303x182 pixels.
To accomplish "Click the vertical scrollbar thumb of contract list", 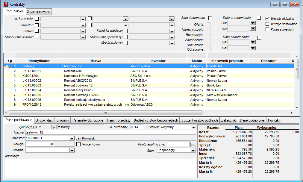I will [x=297, y=69].
